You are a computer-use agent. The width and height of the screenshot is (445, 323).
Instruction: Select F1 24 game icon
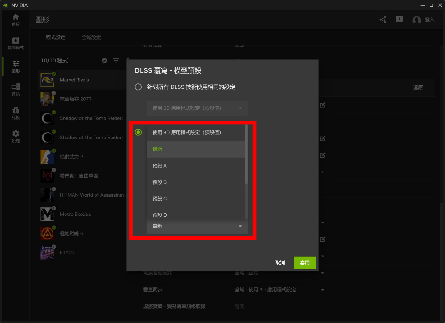(48, 253)
